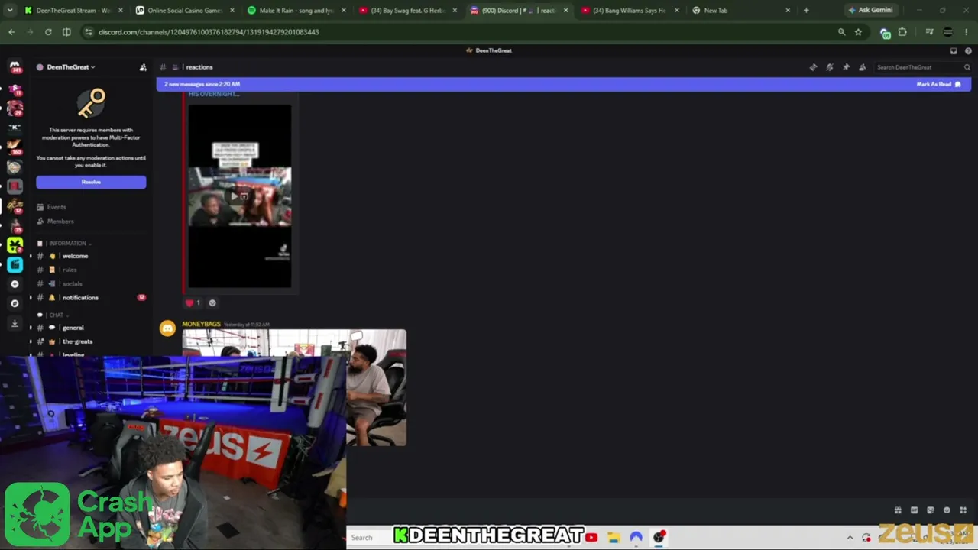Screen dimensions: 978x550
Task: Open Chrome extensions puzzle icon
Action: point(902,32)
